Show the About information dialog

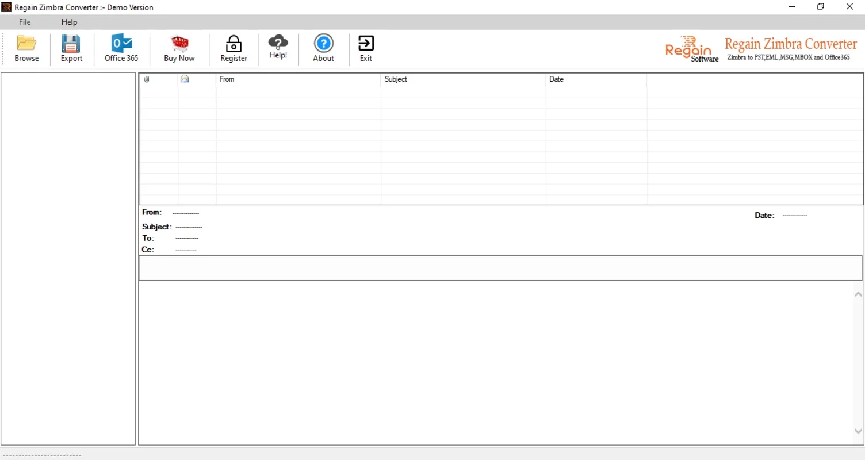point(323,48)
